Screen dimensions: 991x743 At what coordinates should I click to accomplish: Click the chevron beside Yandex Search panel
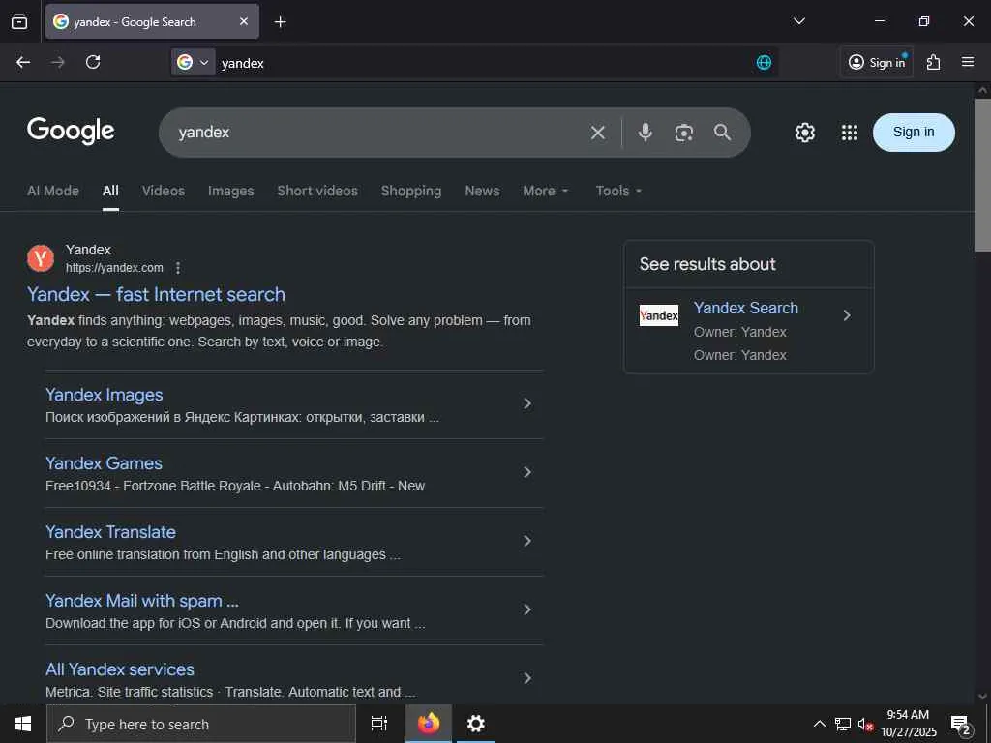click(847, 315)
